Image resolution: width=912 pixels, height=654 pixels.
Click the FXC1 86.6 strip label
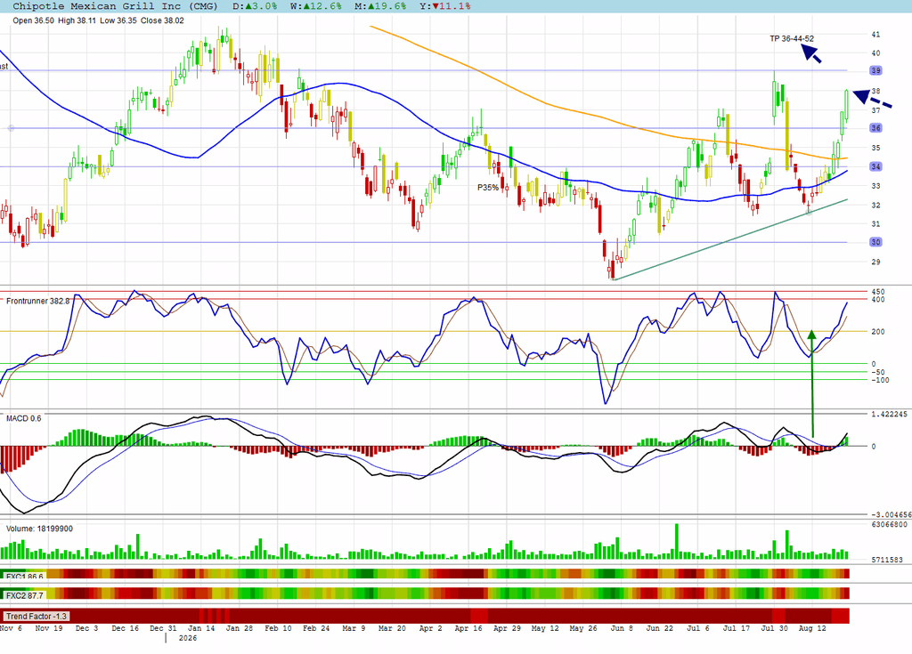[24, 577]
